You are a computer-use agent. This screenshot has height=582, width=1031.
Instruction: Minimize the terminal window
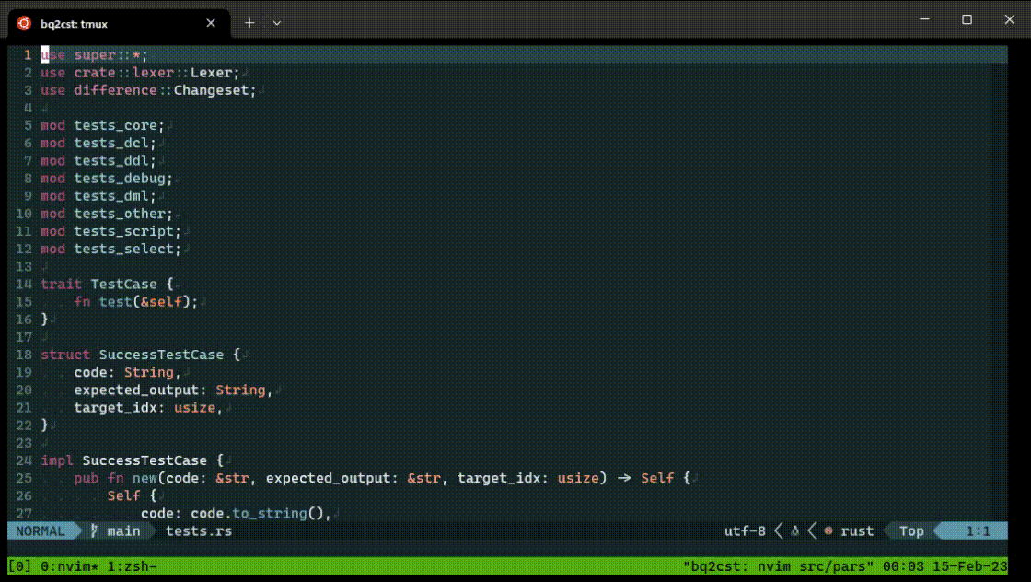[x=924, y=19]
